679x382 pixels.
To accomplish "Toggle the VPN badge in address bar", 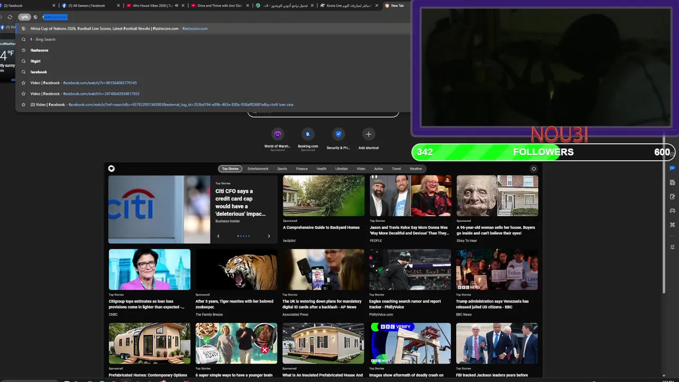I will [24, 17].
